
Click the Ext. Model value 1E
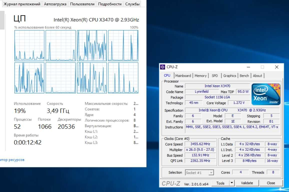(x=233, y=121)
